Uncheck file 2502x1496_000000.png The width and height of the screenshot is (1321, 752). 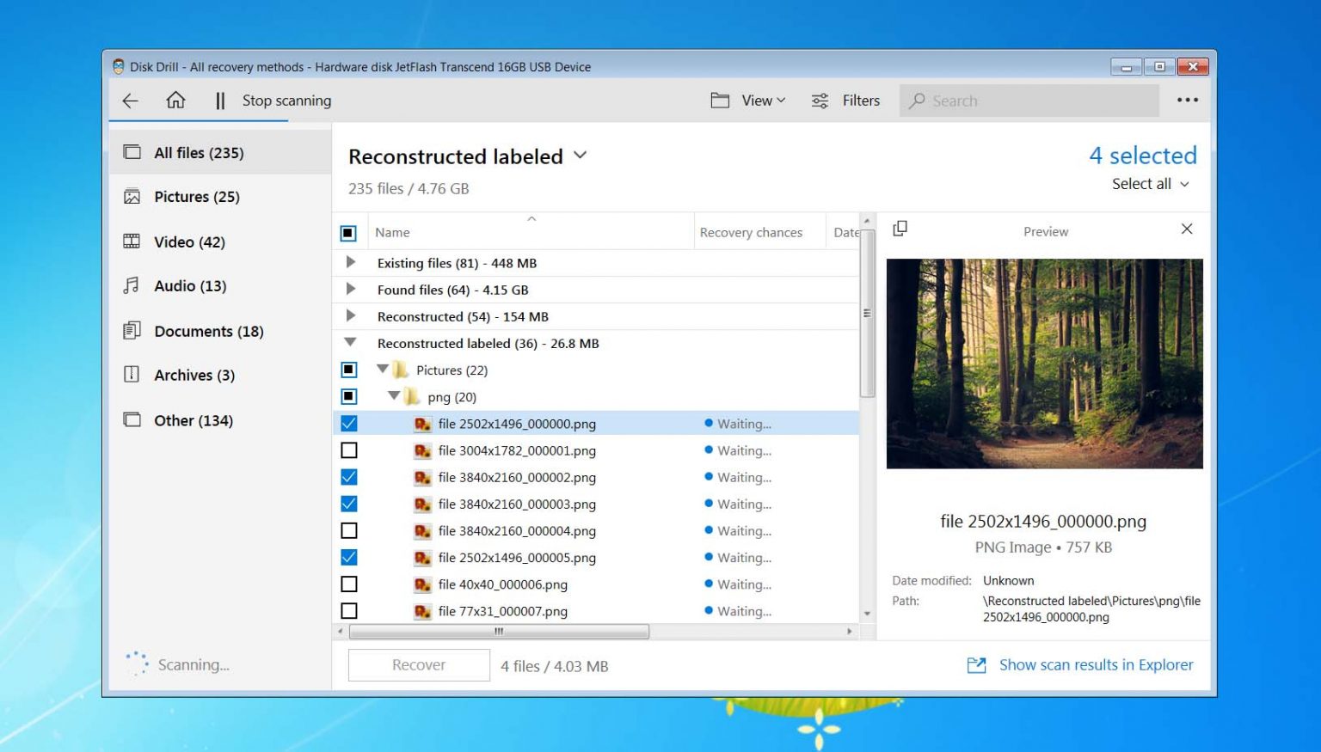pyautogui.click(x=349, y=423)
